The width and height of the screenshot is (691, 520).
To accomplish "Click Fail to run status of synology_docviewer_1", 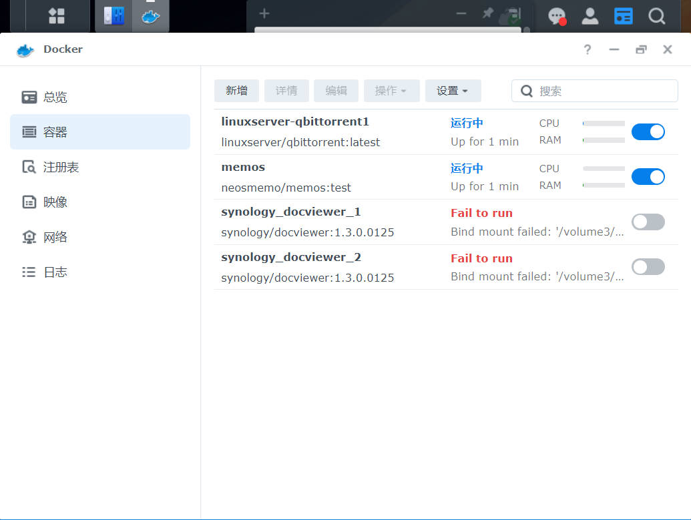I will coord(481,214).
